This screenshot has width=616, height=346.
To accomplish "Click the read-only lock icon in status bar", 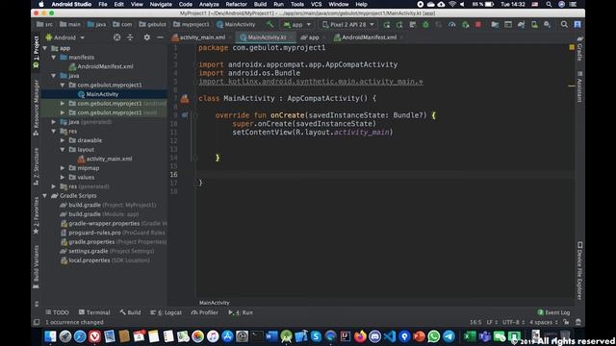I will coord(566,322).
